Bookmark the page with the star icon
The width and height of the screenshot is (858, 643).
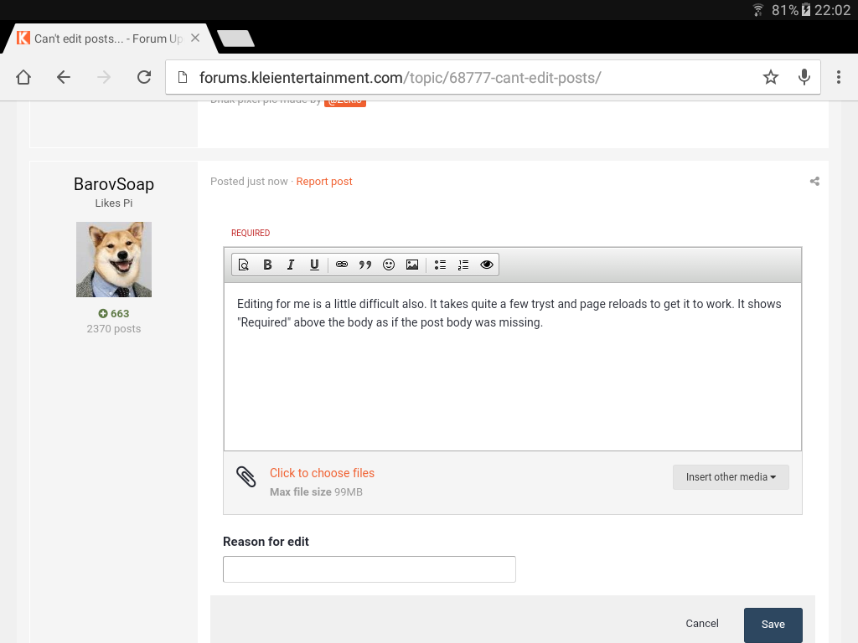[771, 77]
